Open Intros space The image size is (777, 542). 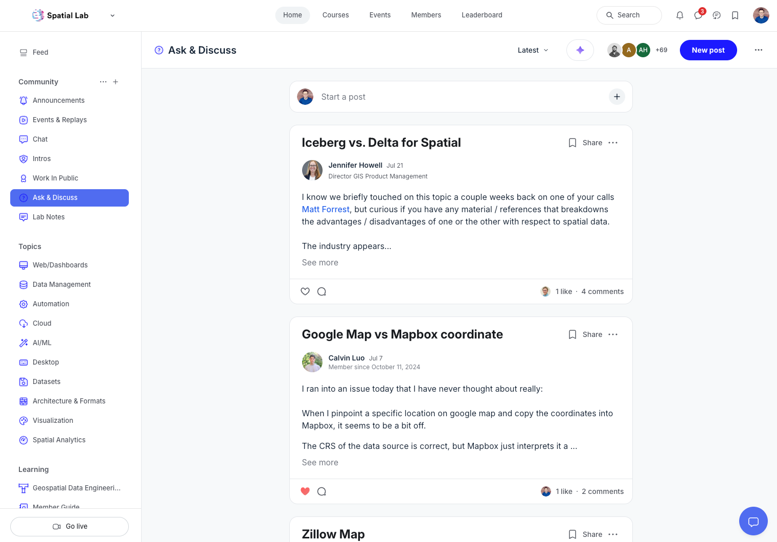pyautogui.click(x=70, y=159)
